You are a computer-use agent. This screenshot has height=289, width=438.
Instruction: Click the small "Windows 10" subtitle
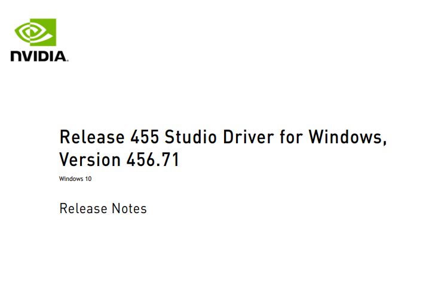[x=75, y=179]
